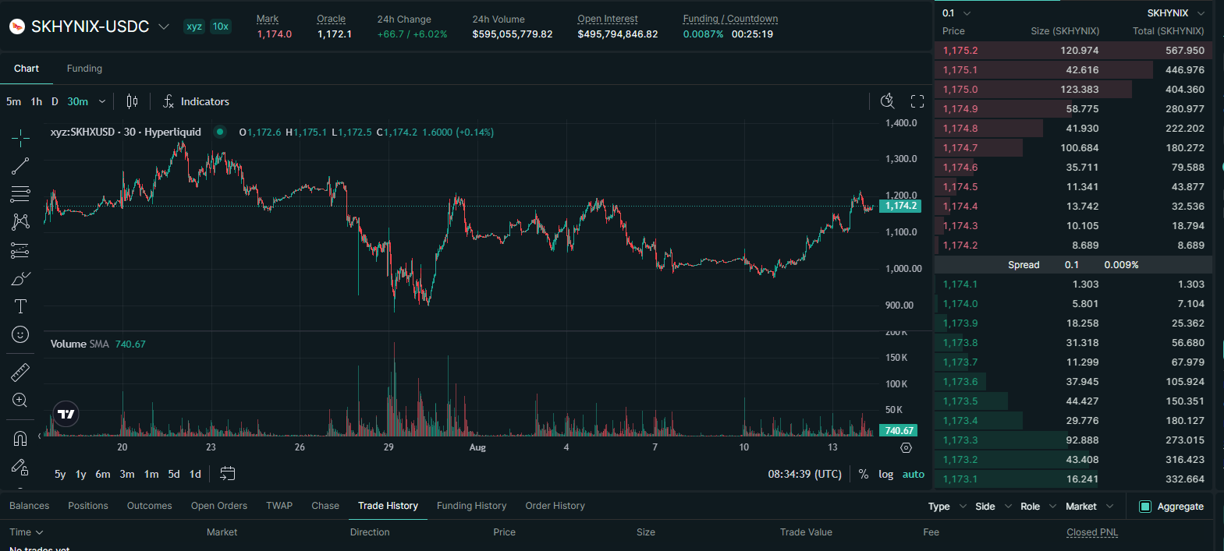Toggle magnet mode in drawing toolbar
This screenshot has width=1224, height=551.
[20, 439]
